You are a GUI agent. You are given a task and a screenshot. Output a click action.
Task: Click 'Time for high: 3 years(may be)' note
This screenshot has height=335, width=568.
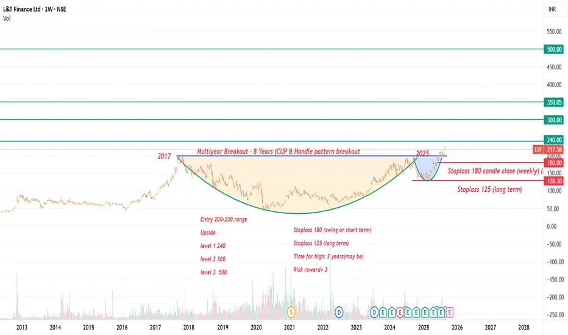pyautogui.click(x=328, y=256)
